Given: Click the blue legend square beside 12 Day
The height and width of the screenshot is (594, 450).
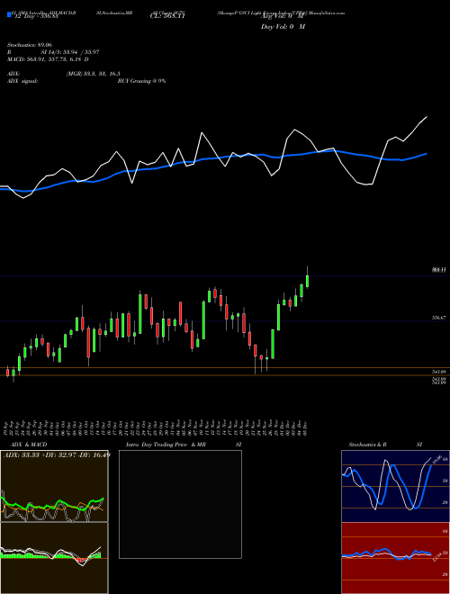Looking at the screenshot, I should (9, 15).
